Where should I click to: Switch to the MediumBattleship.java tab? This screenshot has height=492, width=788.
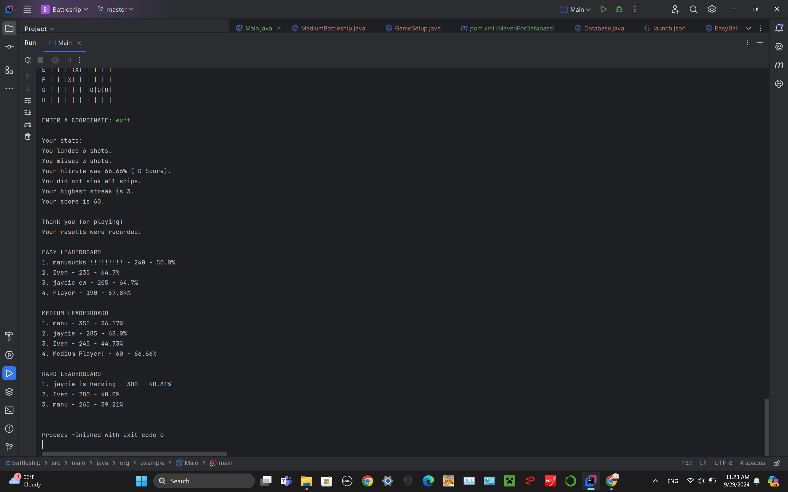[x=332, y=28]
